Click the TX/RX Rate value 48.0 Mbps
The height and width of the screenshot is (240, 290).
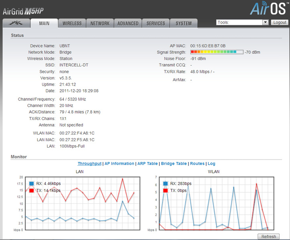pyautogui.click(x=200, y=72)
